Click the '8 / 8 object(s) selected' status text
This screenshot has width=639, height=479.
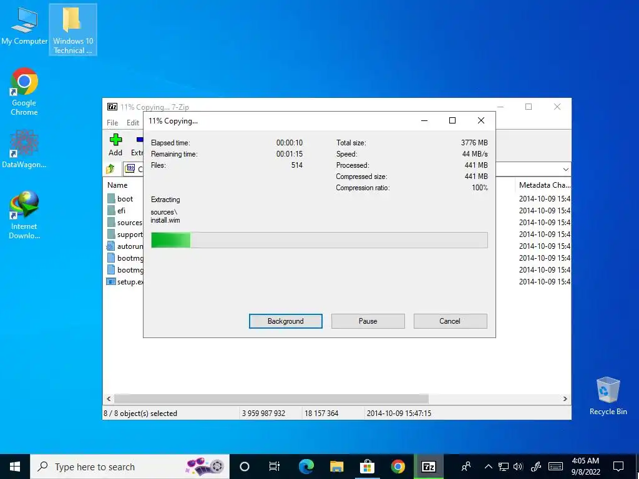pos(140,414)
